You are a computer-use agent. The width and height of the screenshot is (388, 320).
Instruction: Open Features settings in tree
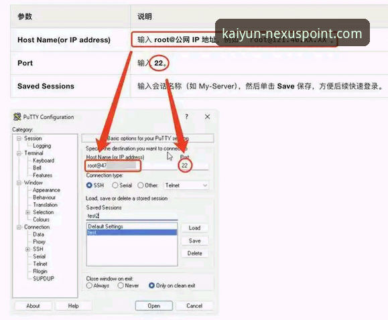coord(43,175)
